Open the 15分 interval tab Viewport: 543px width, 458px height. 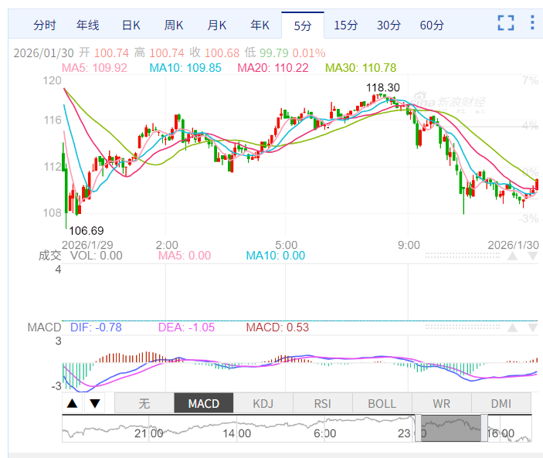coord(346,25)
